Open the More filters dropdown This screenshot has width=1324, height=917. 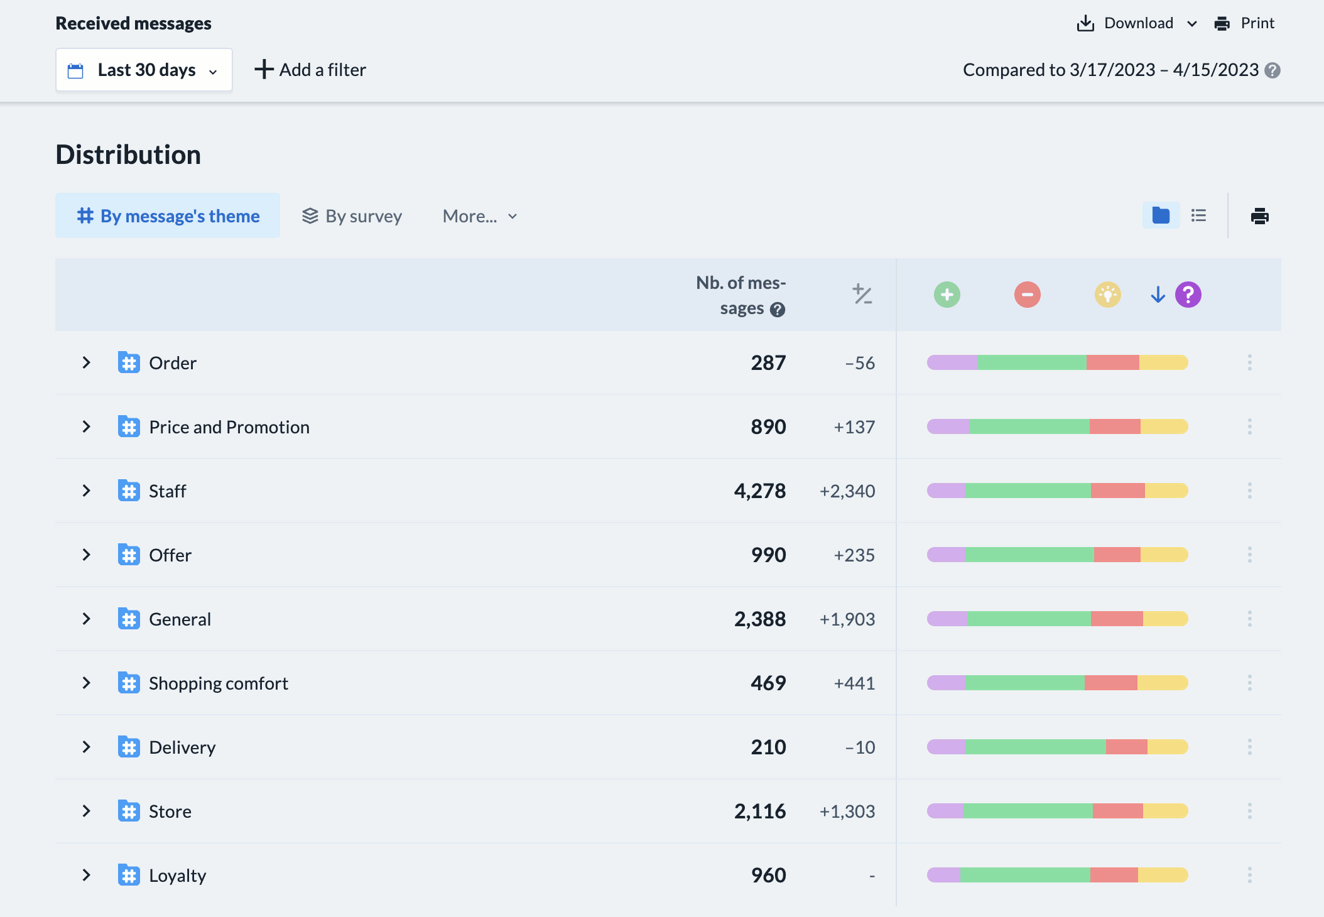481,215
